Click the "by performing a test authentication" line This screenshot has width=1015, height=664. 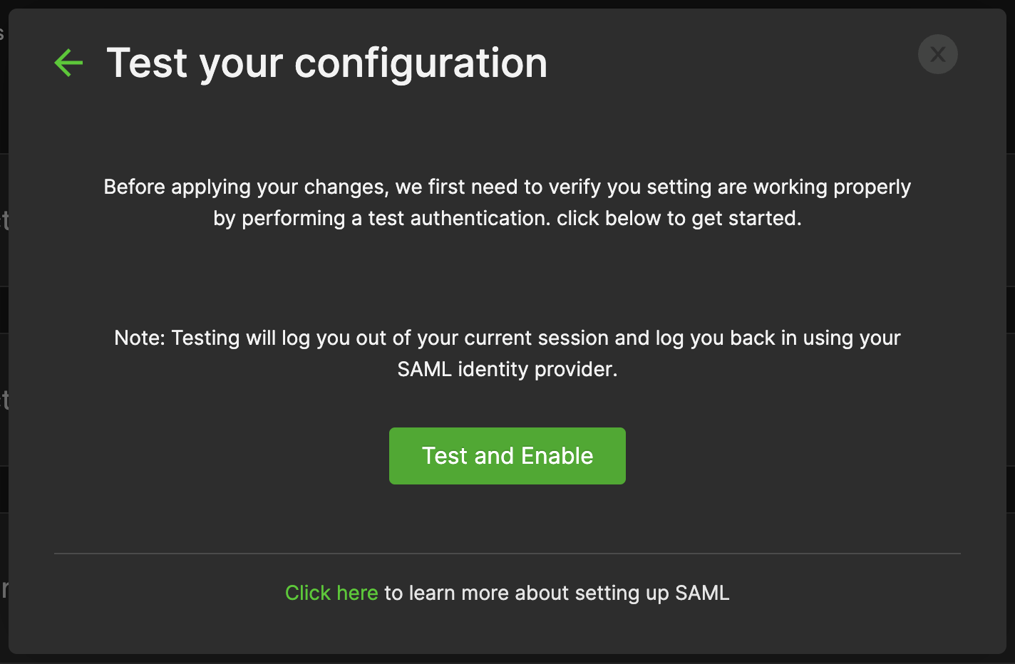(507, 218)
